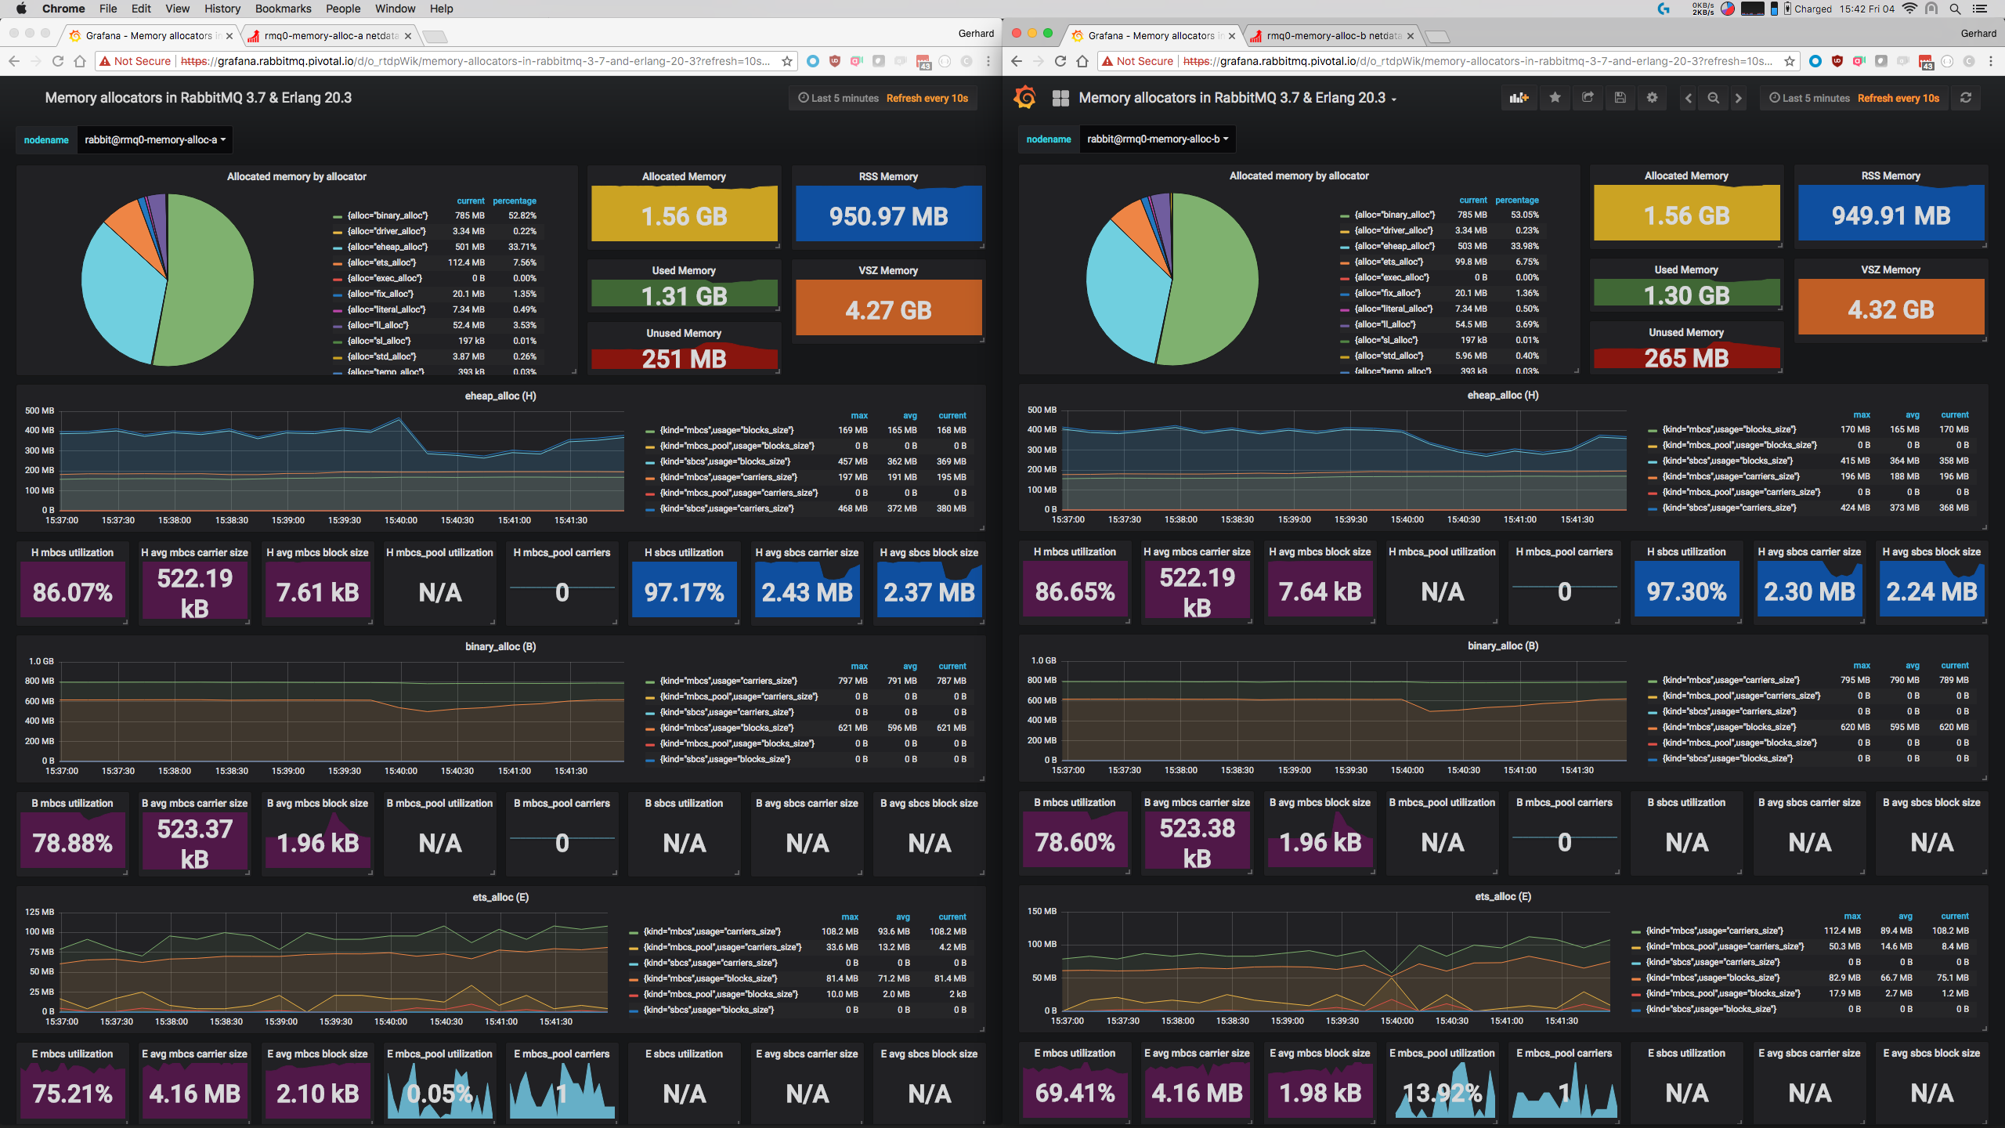Click extension icon with 43 badge in alloc-b
Image resolution: width=2005 pixels, height=1128 pixels.
(x=1926, y=62)
